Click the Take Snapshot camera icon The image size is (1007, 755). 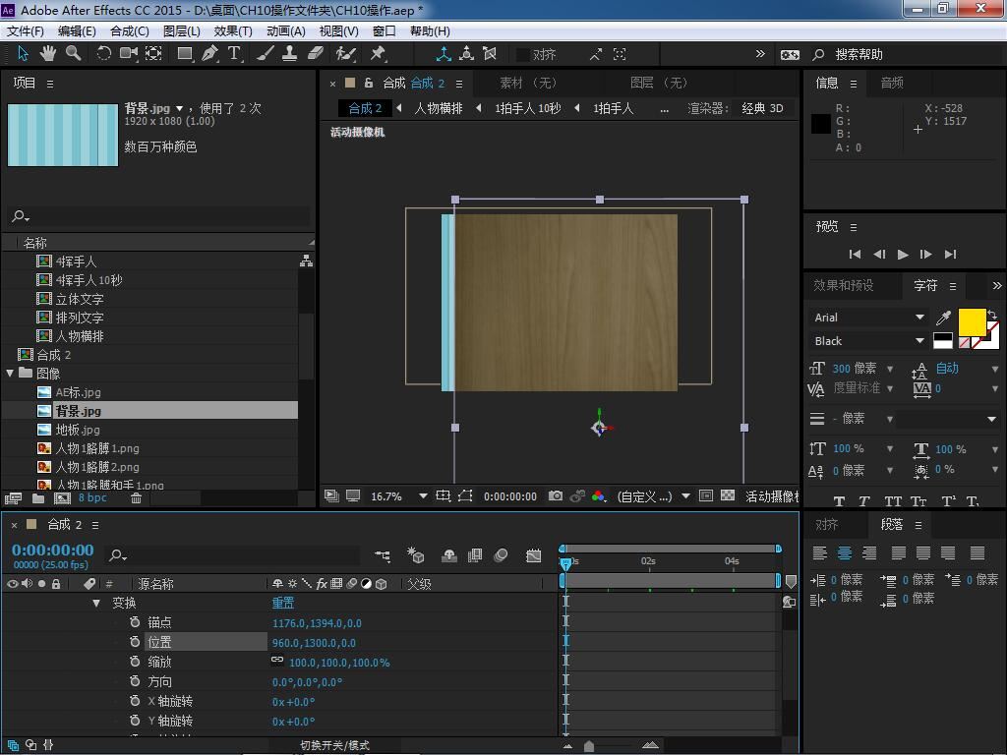[x=556, y=496]
